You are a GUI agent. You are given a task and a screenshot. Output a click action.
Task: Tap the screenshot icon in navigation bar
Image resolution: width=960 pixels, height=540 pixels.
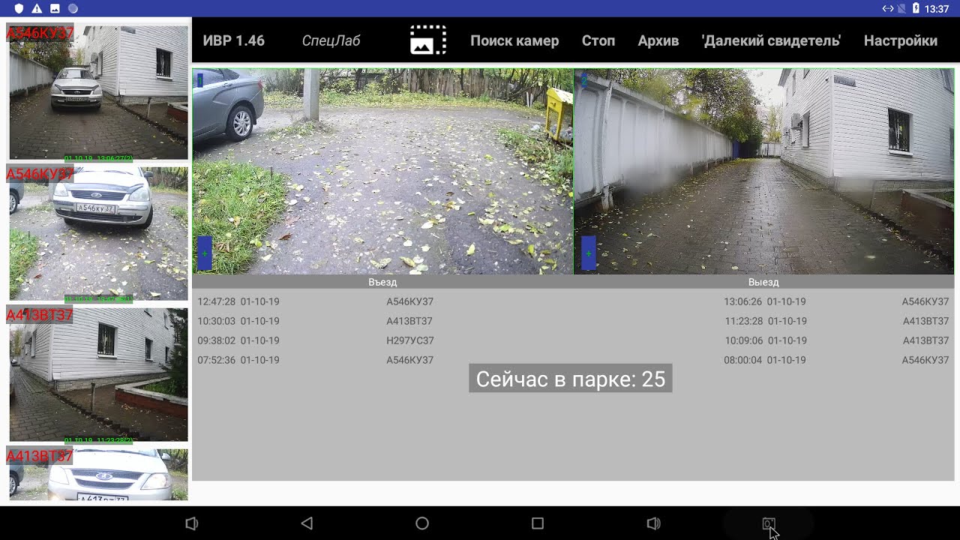768,523
